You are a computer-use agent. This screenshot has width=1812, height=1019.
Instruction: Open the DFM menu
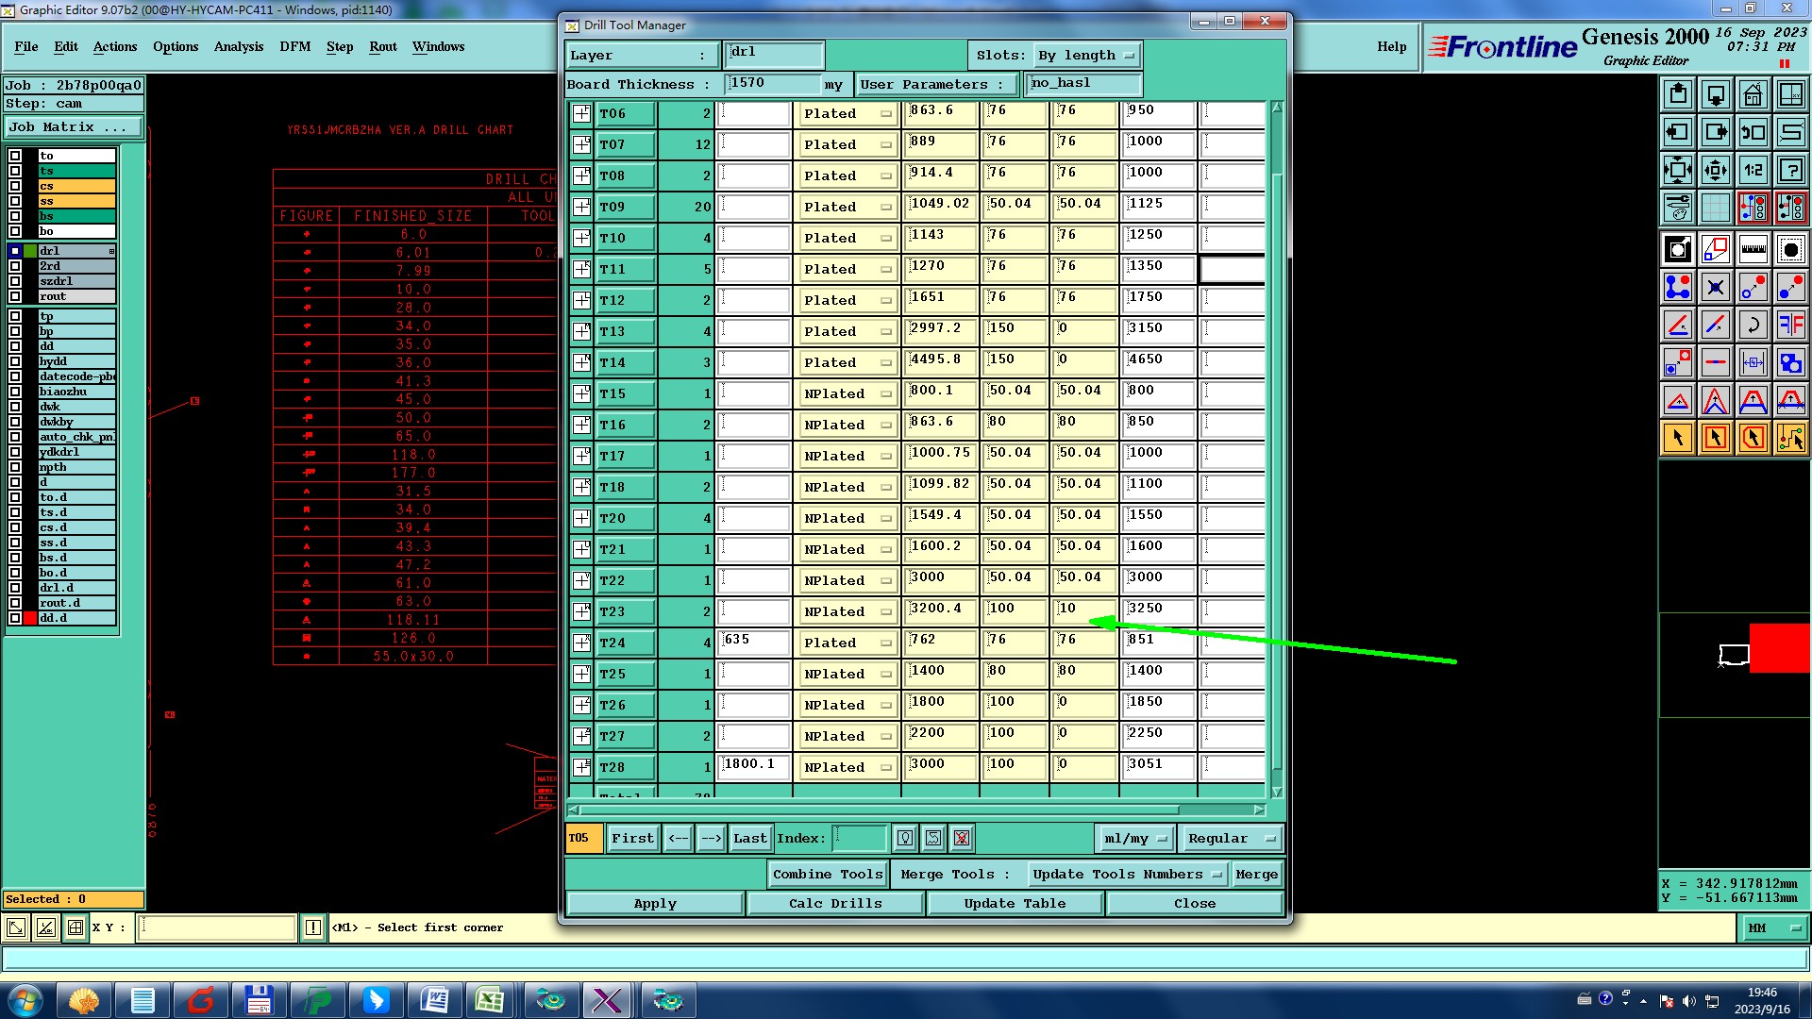[294, 46]
